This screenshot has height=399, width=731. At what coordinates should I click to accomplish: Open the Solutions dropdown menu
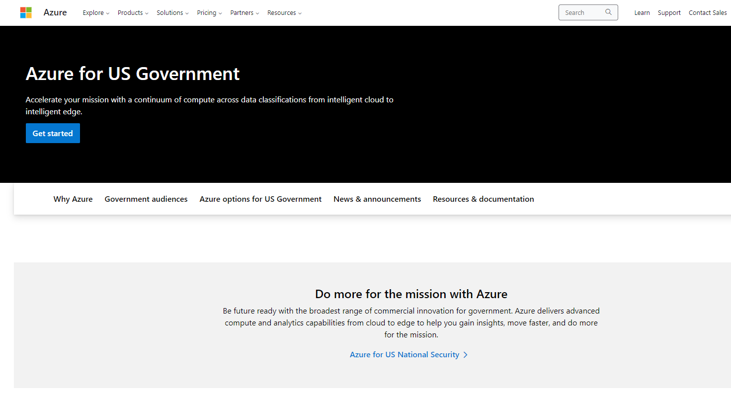[x=172, y=13]
